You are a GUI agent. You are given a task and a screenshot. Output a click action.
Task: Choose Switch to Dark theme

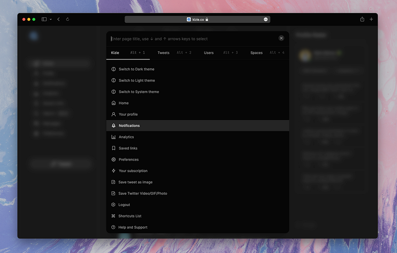(x=197, y=69)
